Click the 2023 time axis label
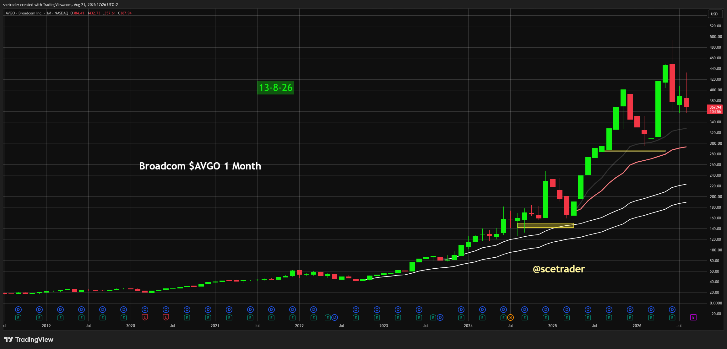 point(384,326)
